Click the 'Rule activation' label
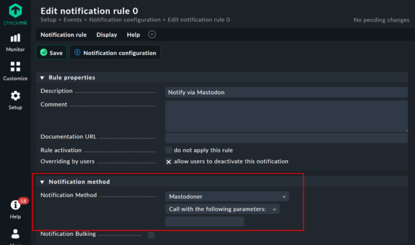Image resolution: width=415 pixels, height=245 pixels. [x=61, y=150]
